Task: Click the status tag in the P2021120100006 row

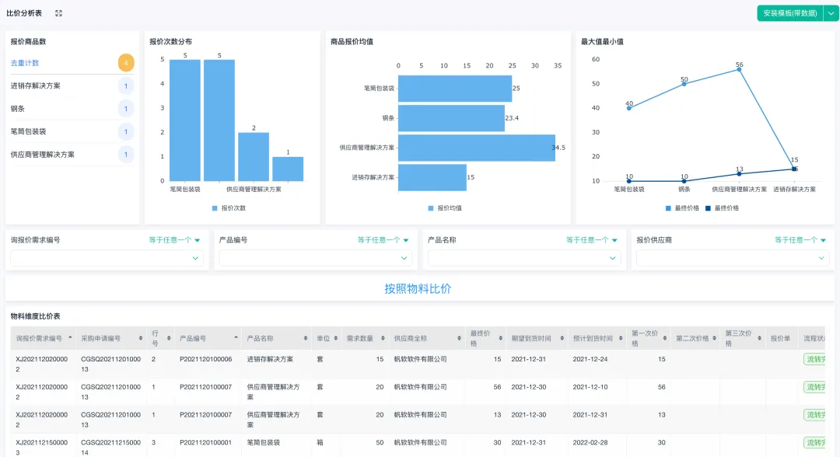Action: (815, 359)
